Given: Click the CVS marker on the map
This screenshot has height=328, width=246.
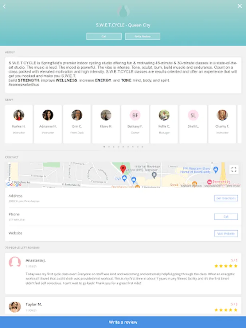Looking at the screenshot, I should click(124, 179).
